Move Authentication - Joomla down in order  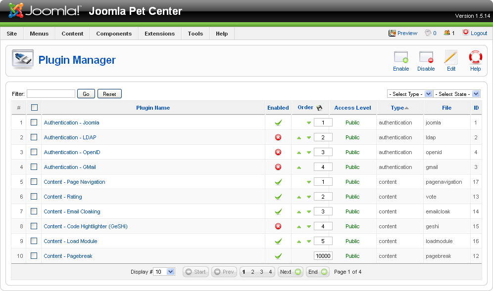tap(309, 123)
